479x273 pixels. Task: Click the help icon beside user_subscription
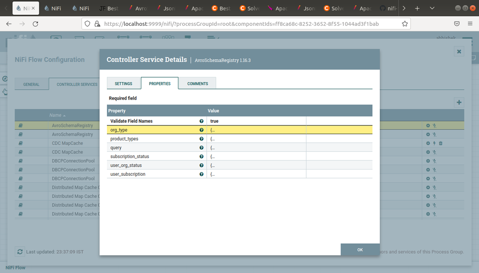[x=201, y=174]
